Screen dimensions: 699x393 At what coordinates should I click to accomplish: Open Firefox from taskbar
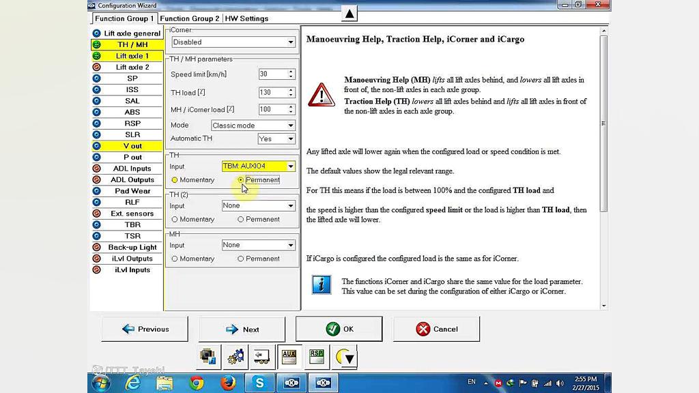(228, 383)
